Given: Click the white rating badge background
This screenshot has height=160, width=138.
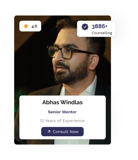Looking at the screenshot, I should (30, 26).
